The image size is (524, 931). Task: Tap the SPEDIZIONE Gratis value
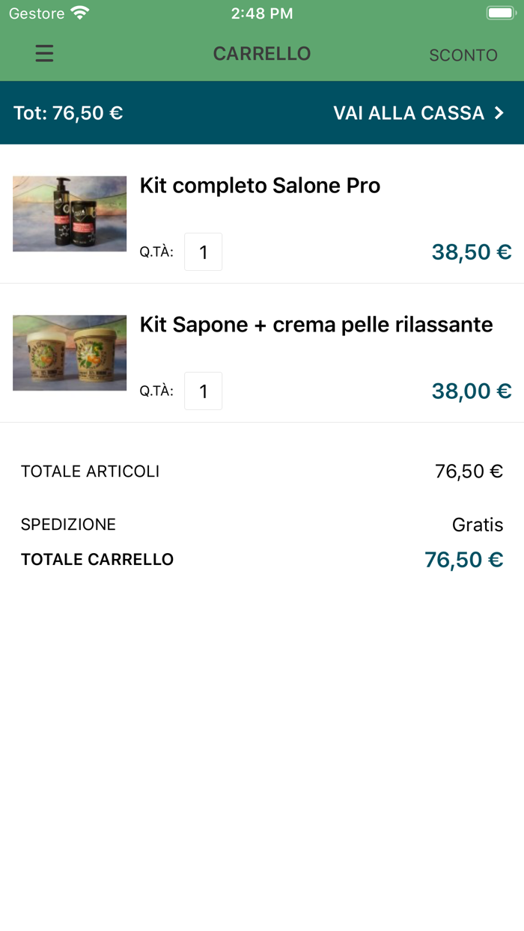click(477, 525)
